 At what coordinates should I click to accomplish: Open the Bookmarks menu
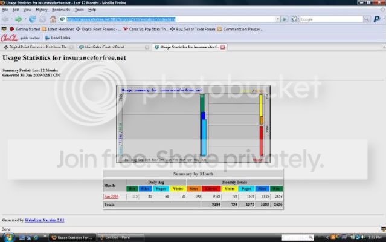click(61, 10)
